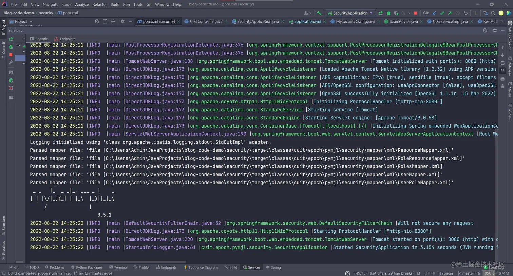The width and height of the screenshot is (513, 276).
Task: Open the SecurityApplication run configuration dropdown
Action: pos(350,13)
